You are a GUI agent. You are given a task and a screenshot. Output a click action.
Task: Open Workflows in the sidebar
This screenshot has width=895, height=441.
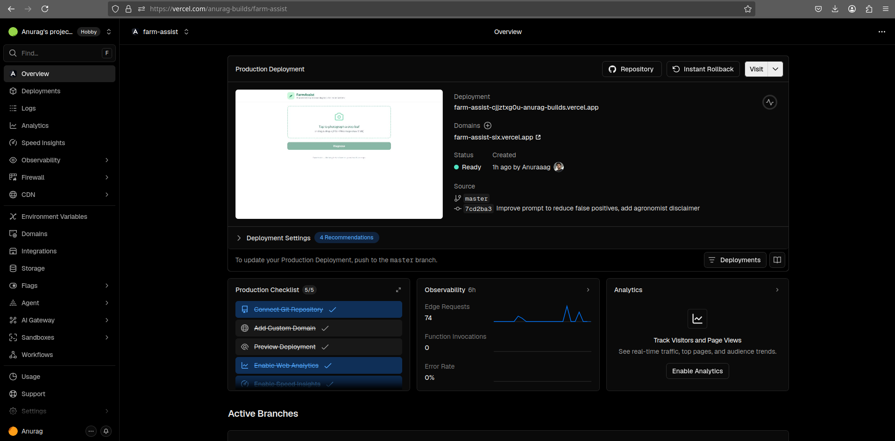(59, 355)
